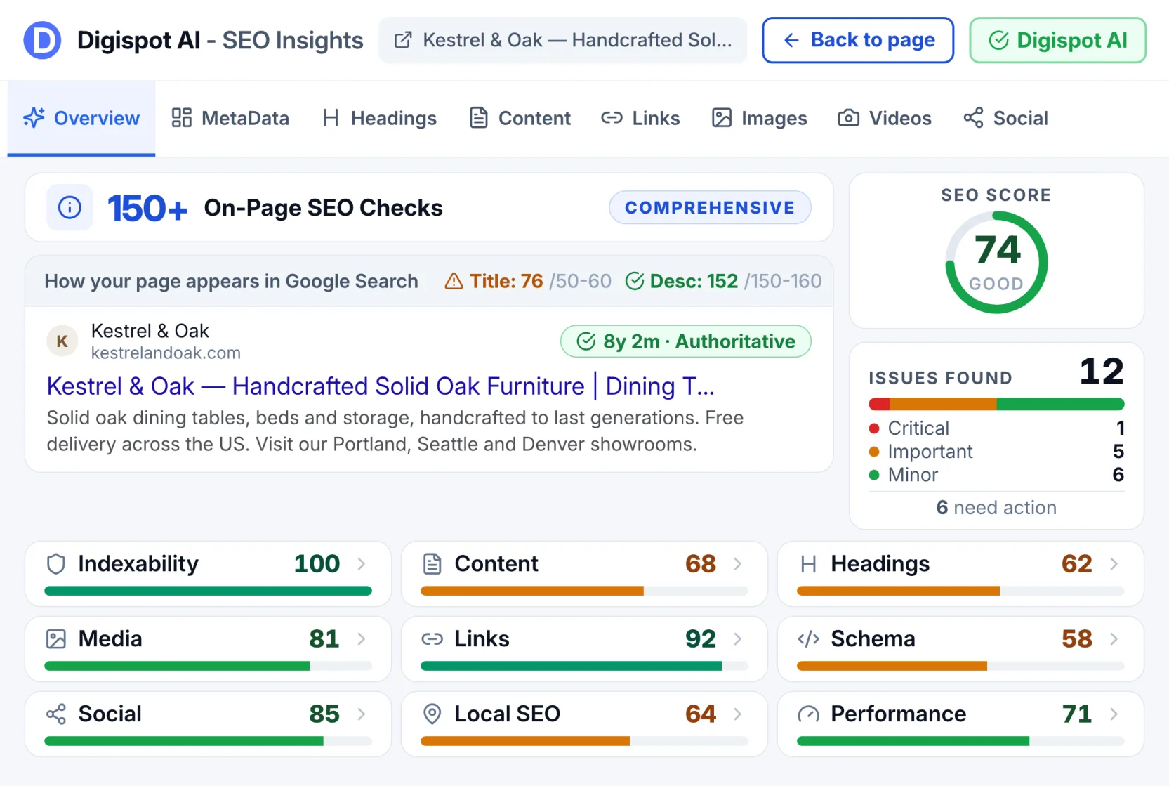1169x786 pixels.
Task: Click the Local SEO map pin icon
Action: [x=432, y=714]
